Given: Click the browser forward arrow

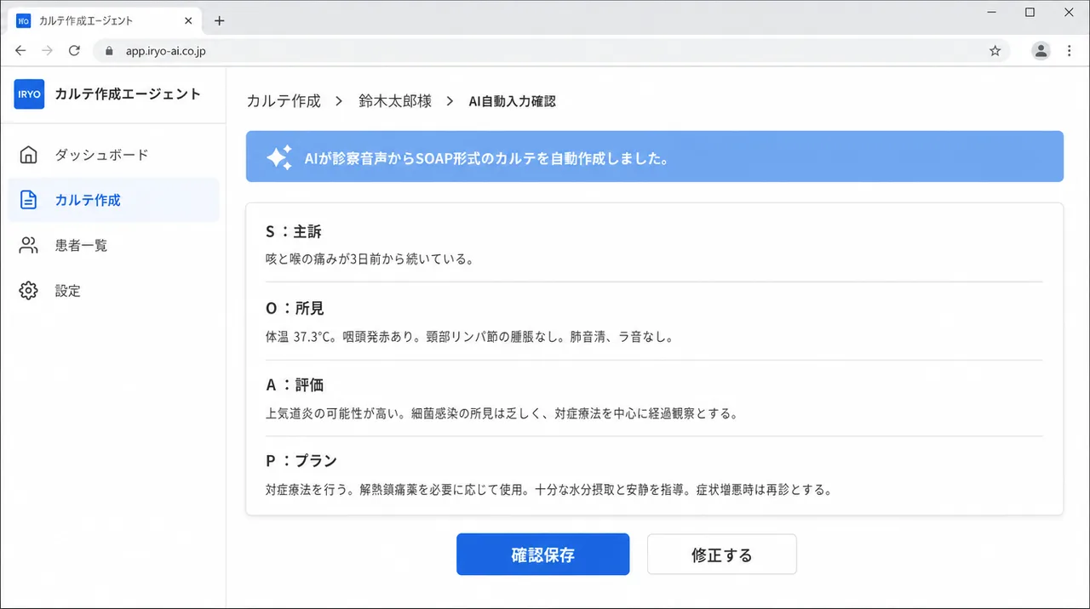Looking at the screenshot, I should tap(48, 51).
